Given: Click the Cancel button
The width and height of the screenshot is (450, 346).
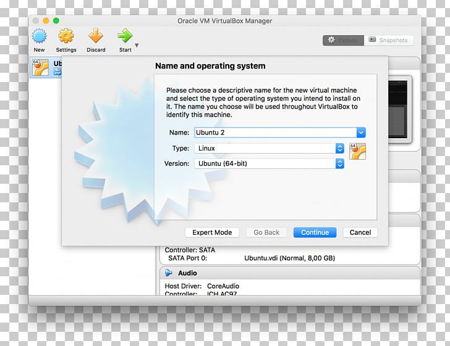Looking at the screenshot, I should click(360, 233).
